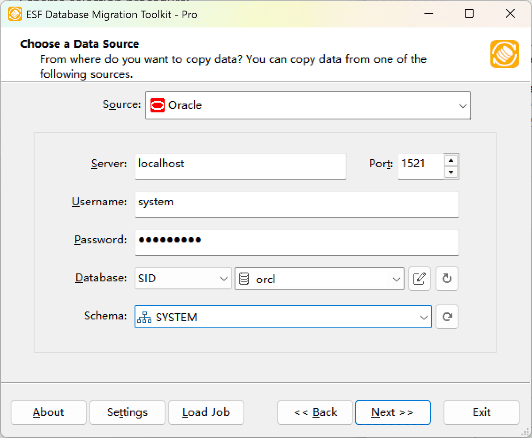Click About to view application info
Screen dimensions: 532x438
[x=48, y=412]
